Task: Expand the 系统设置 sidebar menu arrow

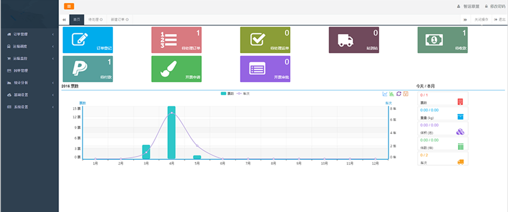Action: (53, 107)
